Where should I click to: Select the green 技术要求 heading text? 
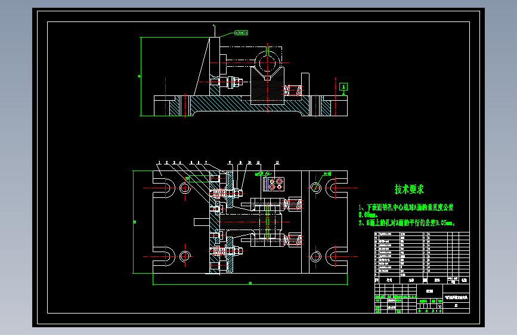(x=409, y=190)
